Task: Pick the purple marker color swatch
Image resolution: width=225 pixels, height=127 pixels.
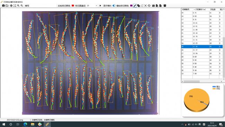Action: click(131, 6)
